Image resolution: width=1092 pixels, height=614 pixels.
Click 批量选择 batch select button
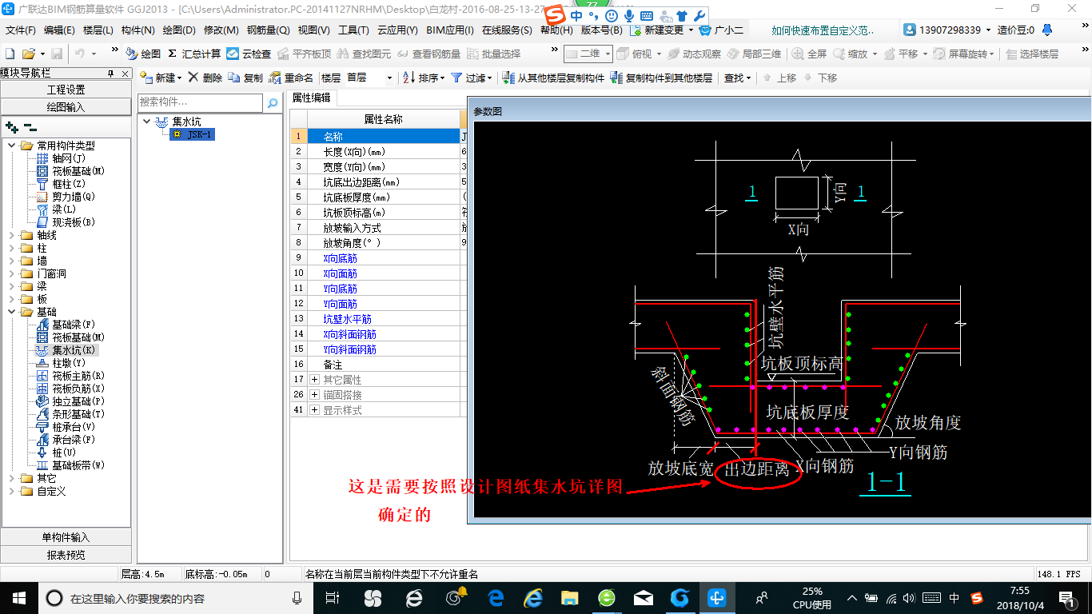[494, 54]
